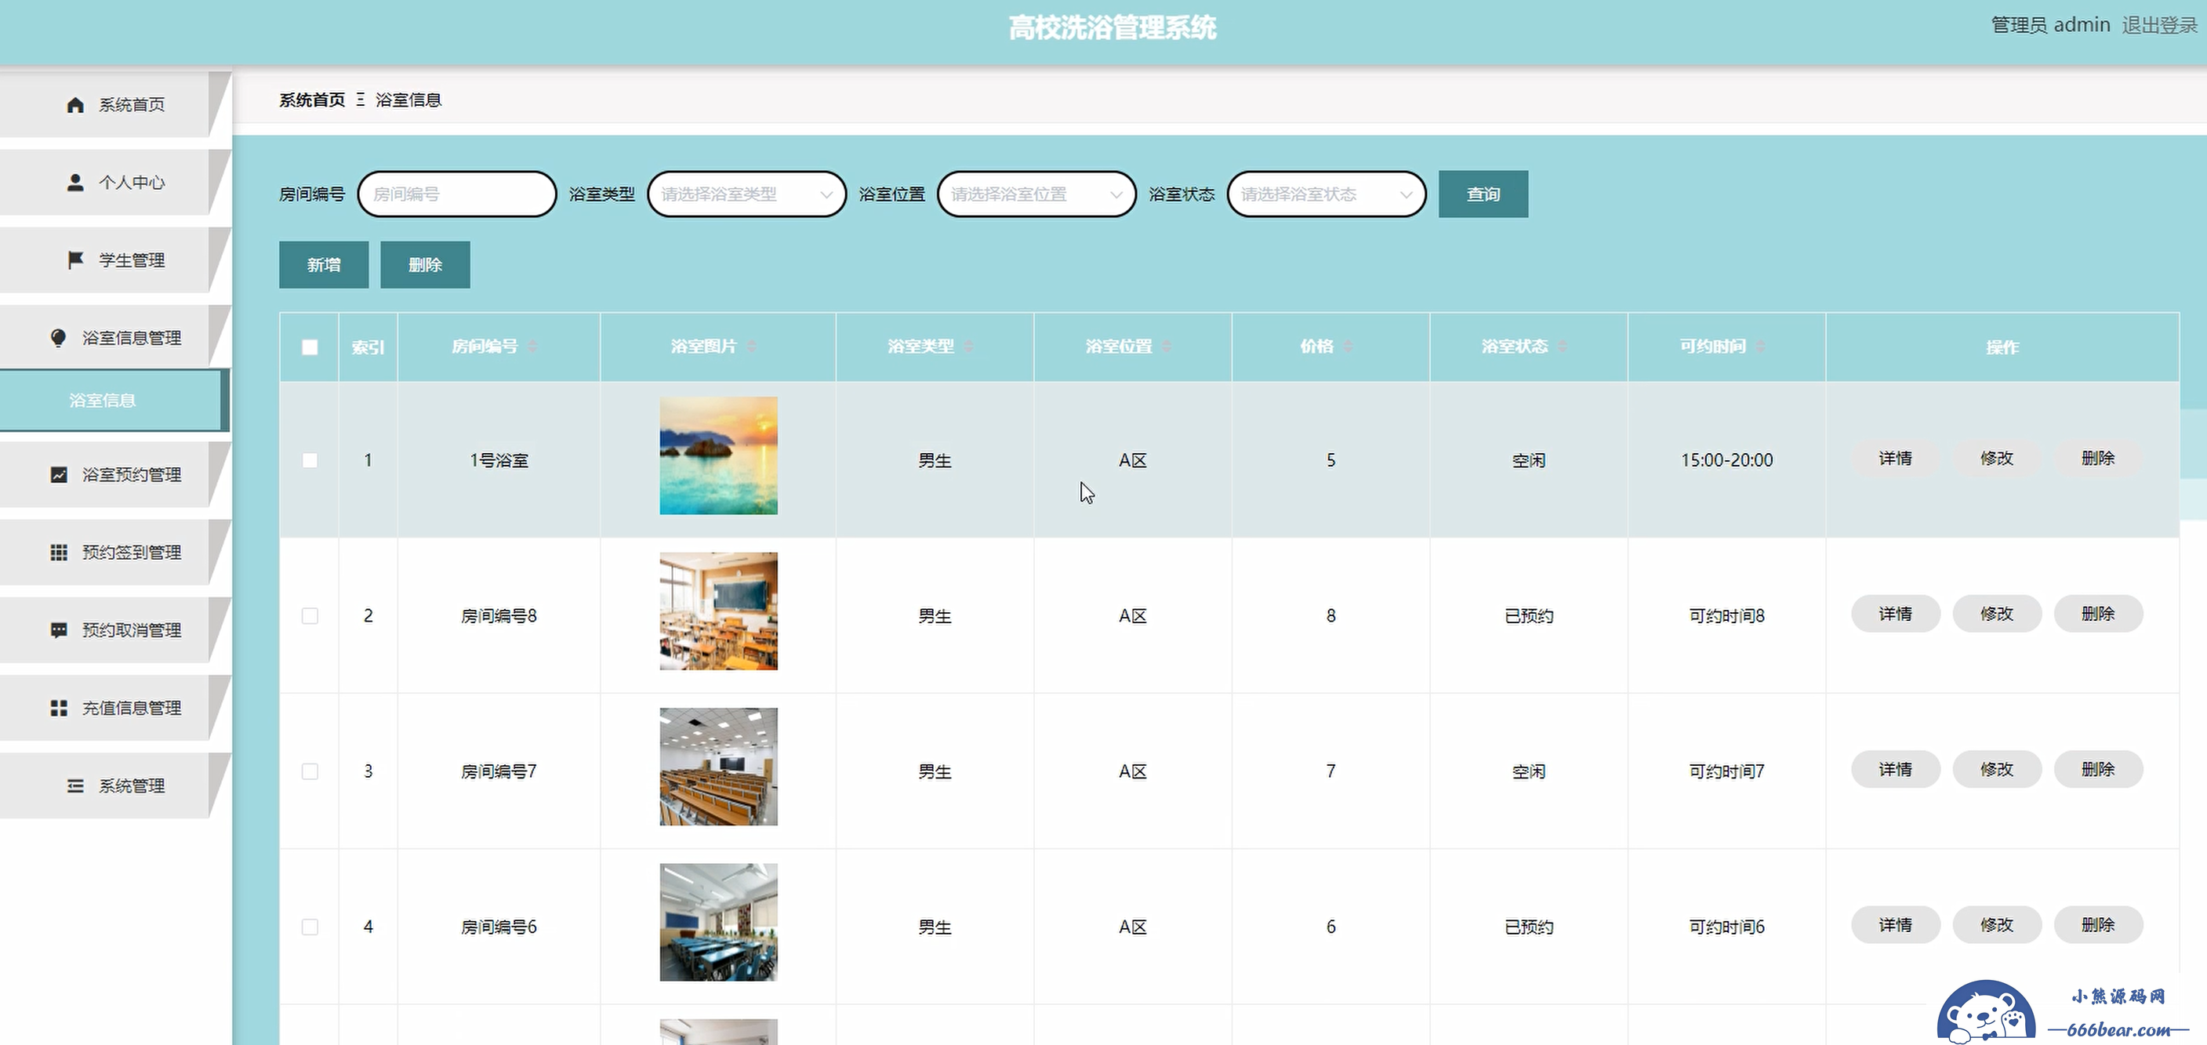Click the chart icon beside 浴室预约管理
Image resolution: width=2207 pixels, height=1045 pixels.
[58, 474]
